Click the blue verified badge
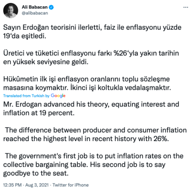Image resolution: width=192 pixels, height=191 pixels. (51, 7)
